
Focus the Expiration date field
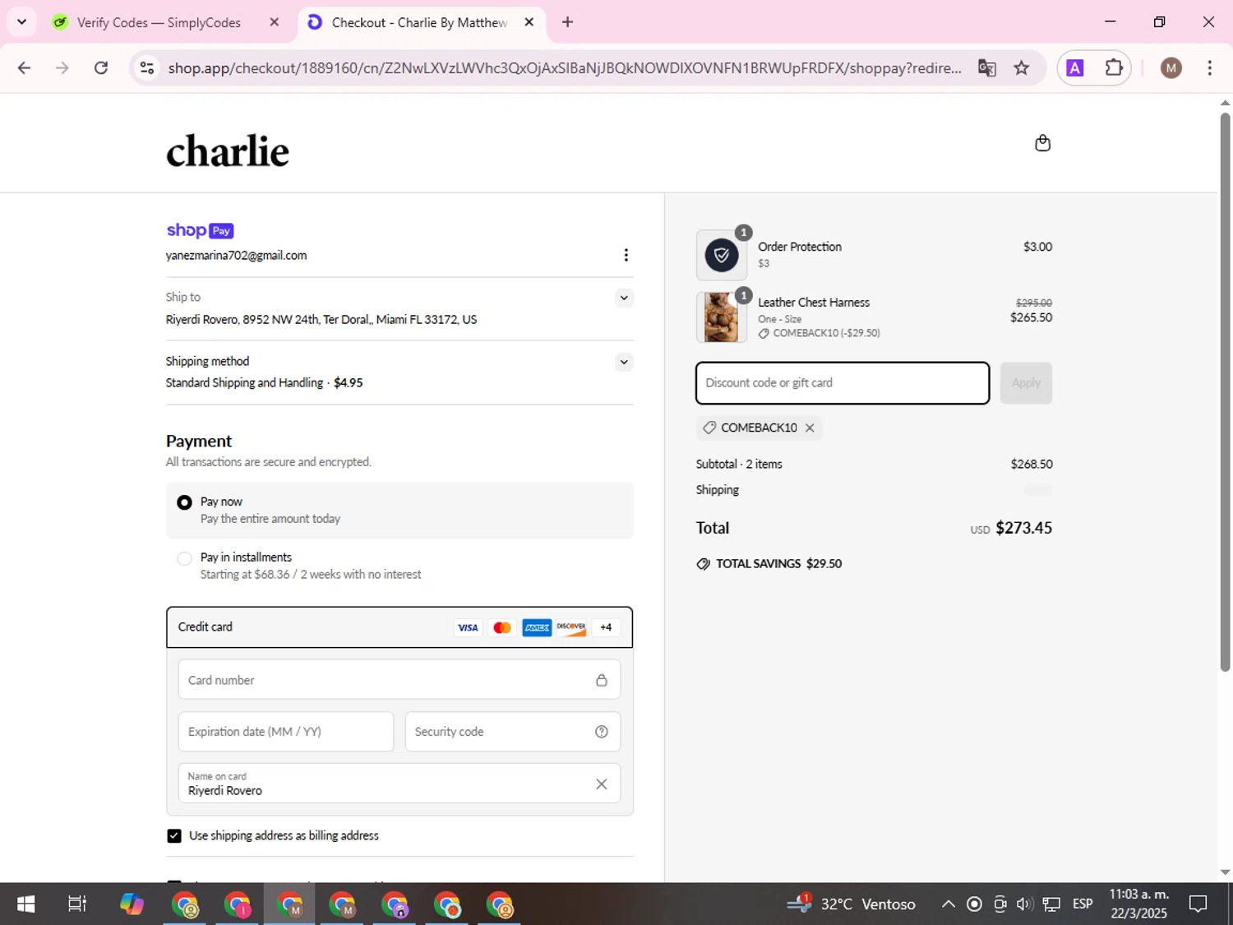click(286, 732)
